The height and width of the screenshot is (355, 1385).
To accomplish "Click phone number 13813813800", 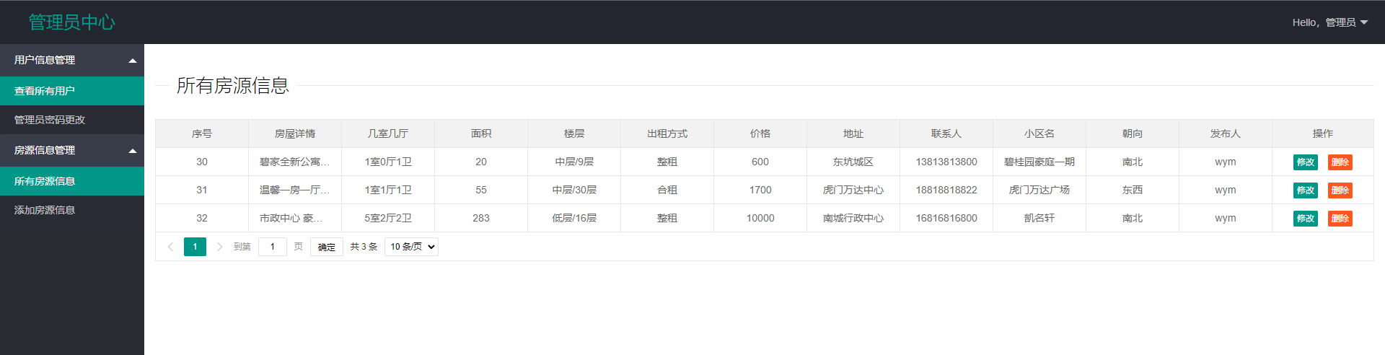I will coord(946,162).
